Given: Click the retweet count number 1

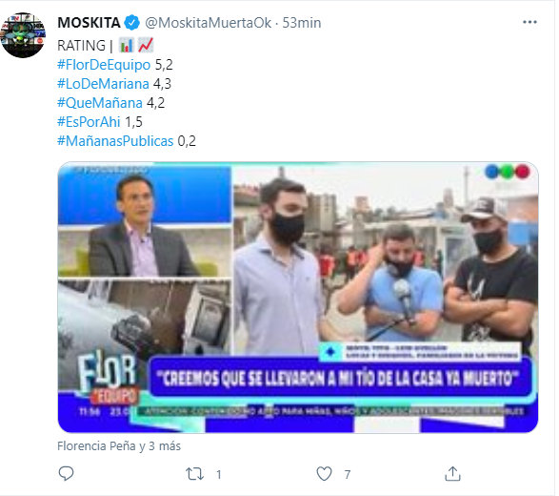Looking at the screenshot, I should click(218, 475).
